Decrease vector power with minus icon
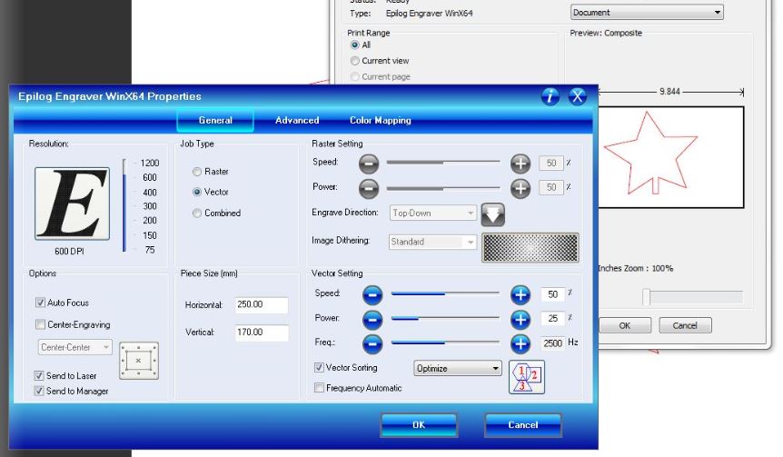 tap(372, 320)
